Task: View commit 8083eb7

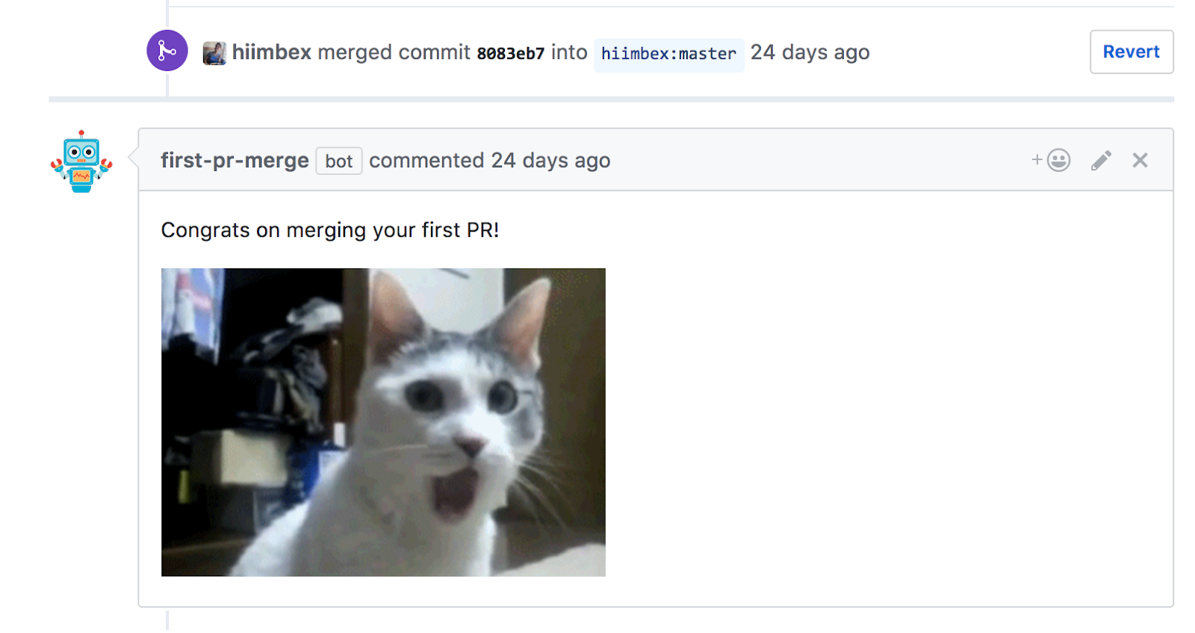Action: coord(511,54)
